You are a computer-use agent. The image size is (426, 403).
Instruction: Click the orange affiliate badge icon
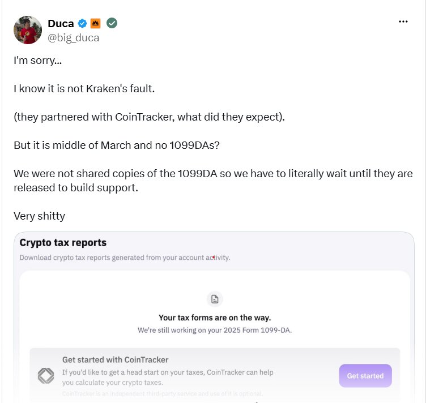[95, 24]
